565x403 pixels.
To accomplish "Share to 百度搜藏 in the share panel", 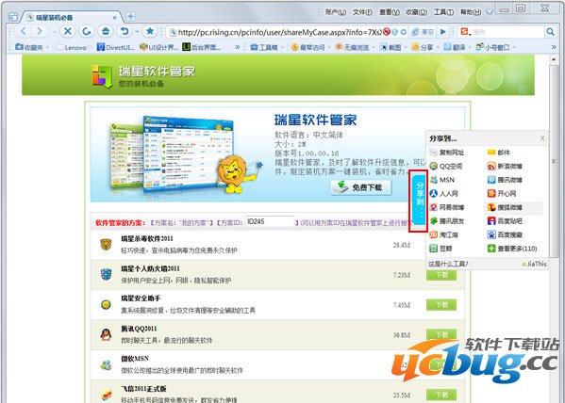I will click(x=505, y=234).
